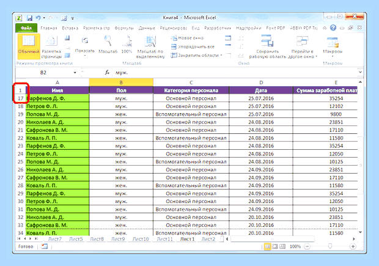Go to last sheet tab navigation arrow
Screen dimensions: 379x266
[x=36, y=238]
